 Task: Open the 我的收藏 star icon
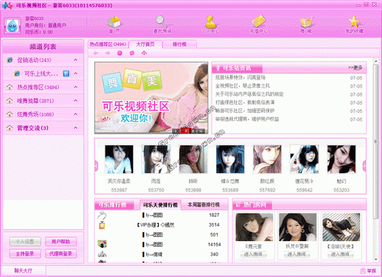(354, 22)
